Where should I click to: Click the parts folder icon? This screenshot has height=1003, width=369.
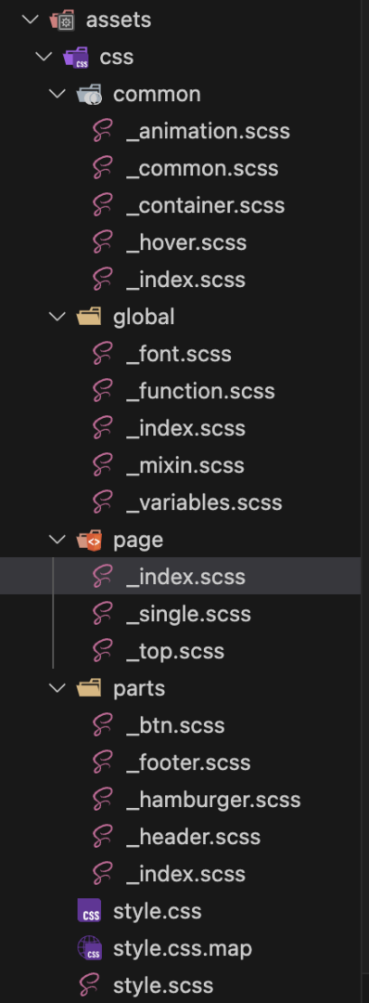coord(89,688)
